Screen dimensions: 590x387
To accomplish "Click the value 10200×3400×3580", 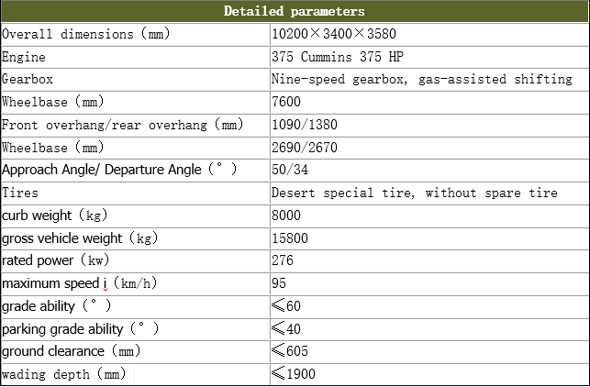I will pyautogui.click(x=334, y=34).
